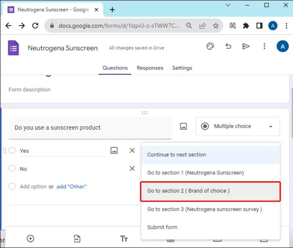Viewport: 293px width, 248px height.
Task: Open the tab search chevron
Action: pyautogui.click(x=228, y=5)
